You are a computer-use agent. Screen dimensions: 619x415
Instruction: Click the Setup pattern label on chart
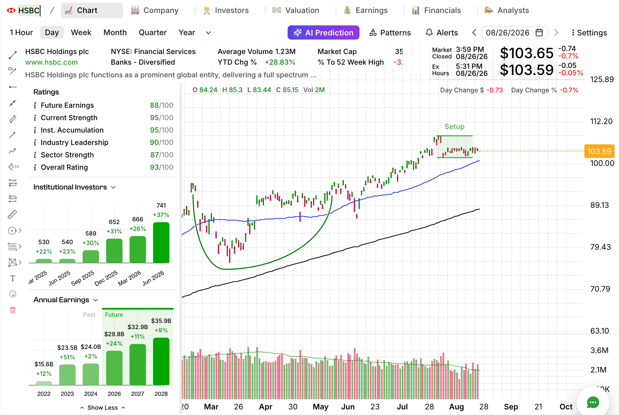click(454, 127)
